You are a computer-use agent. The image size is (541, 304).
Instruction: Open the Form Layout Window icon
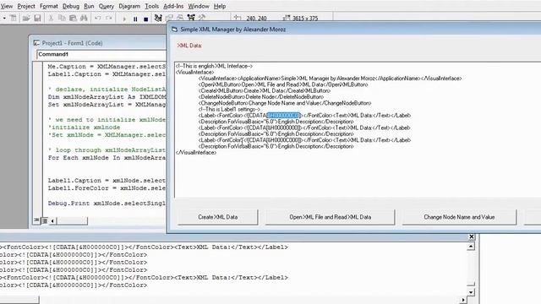pyautogui.click(x=180, y=18)
